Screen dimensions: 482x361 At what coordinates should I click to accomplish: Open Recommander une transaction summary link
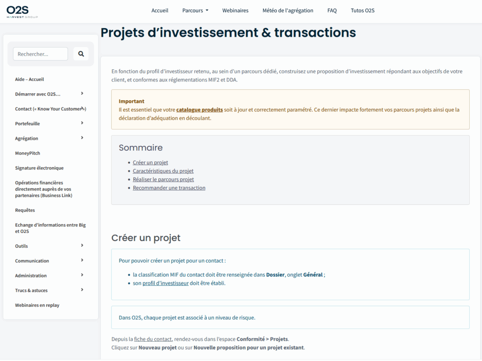(x=169, y=188)
